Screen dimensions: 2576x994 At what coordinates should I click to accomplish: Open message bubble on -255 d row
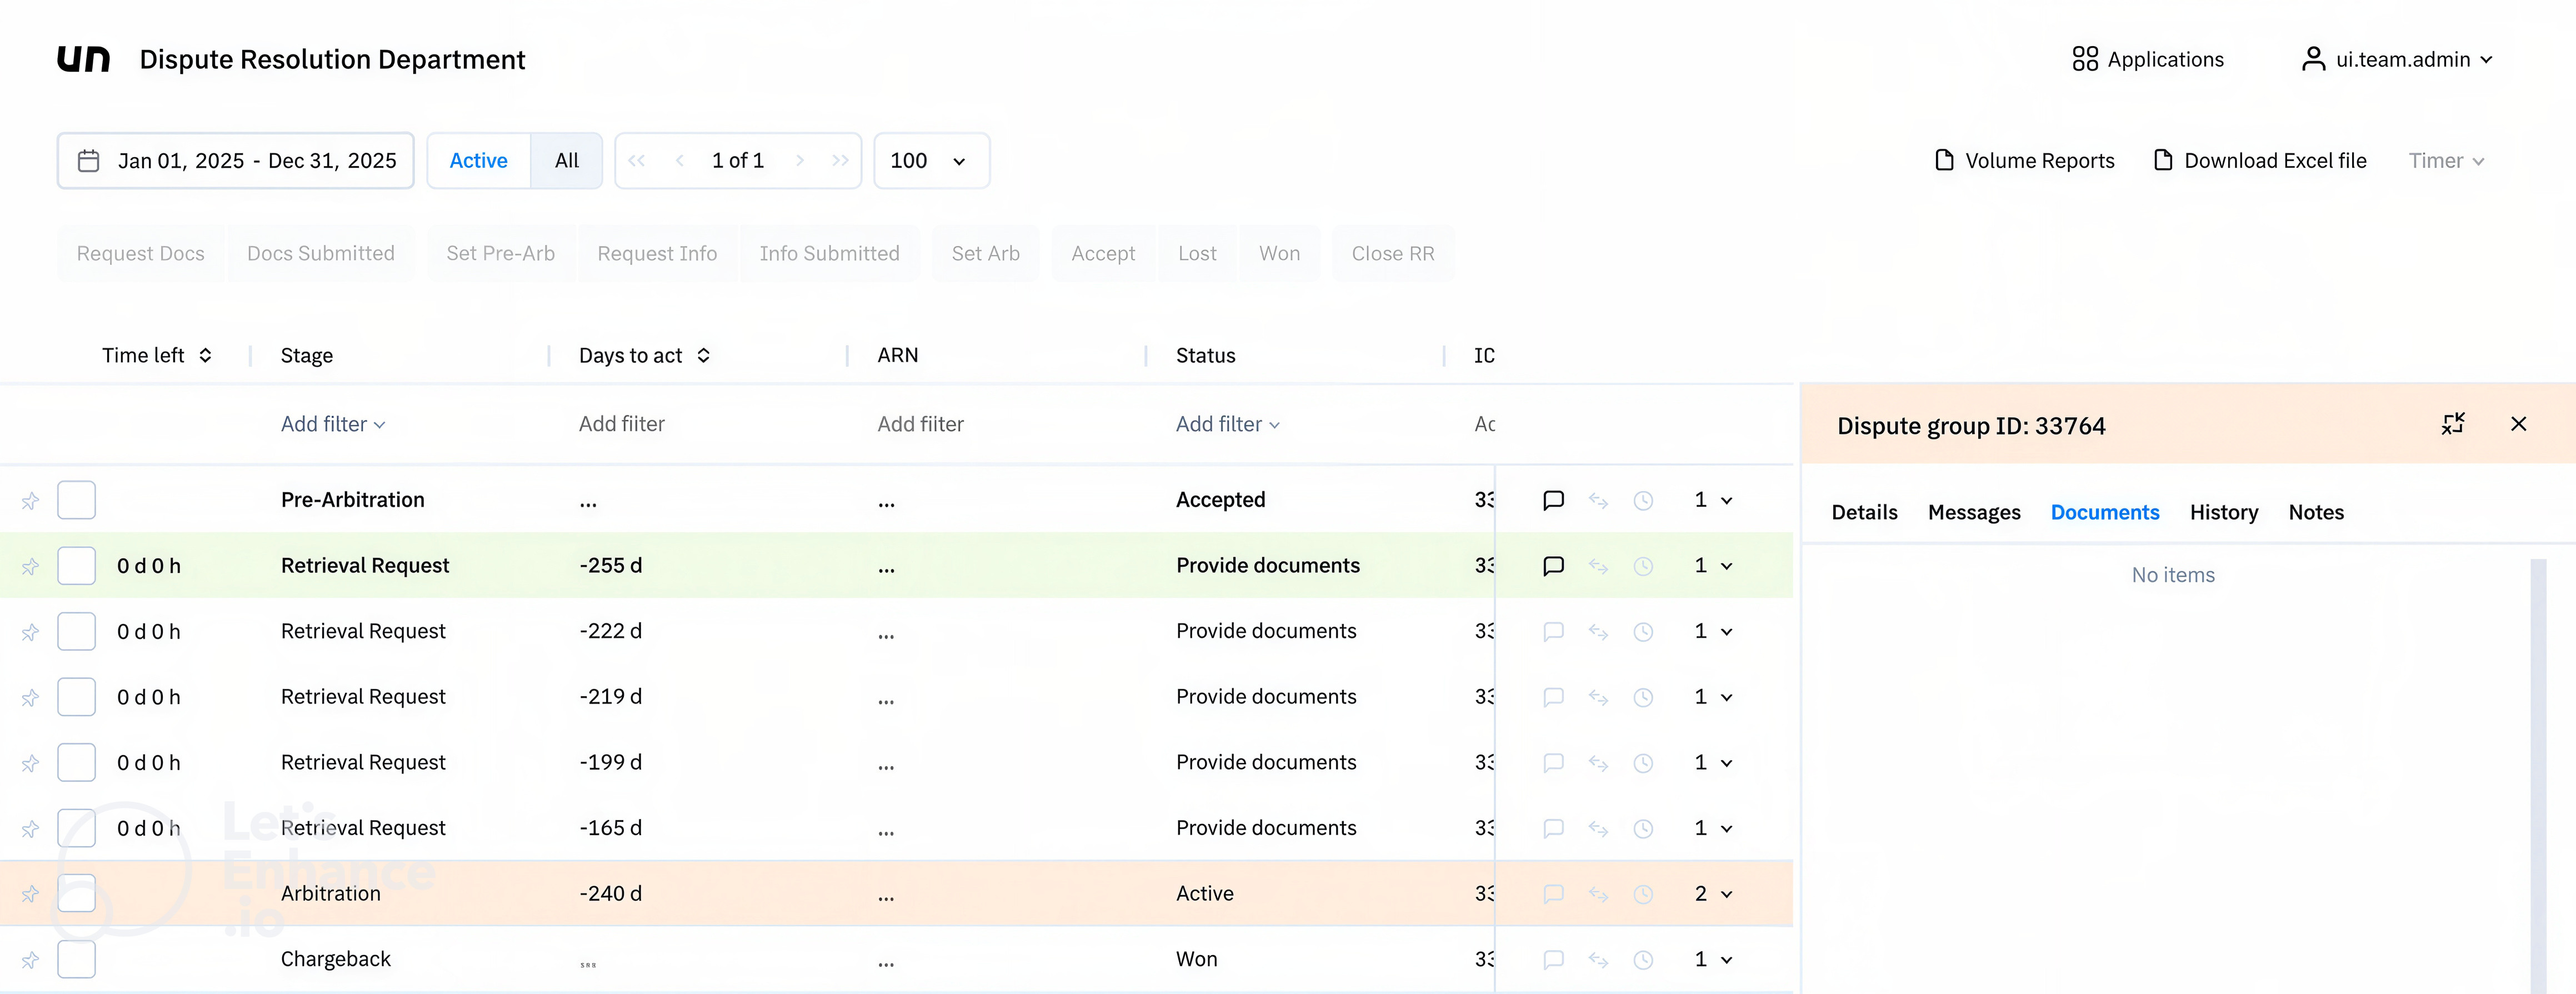(1553, 566)
